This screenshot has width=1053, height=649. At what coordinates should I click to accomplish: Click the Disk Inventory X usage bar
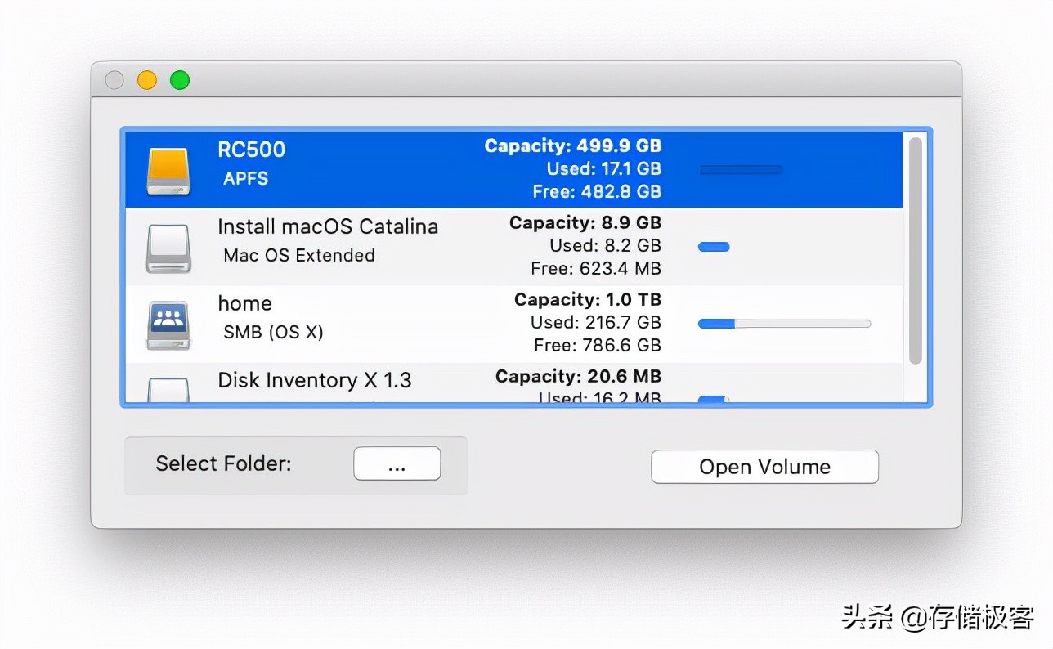[713, 400]
